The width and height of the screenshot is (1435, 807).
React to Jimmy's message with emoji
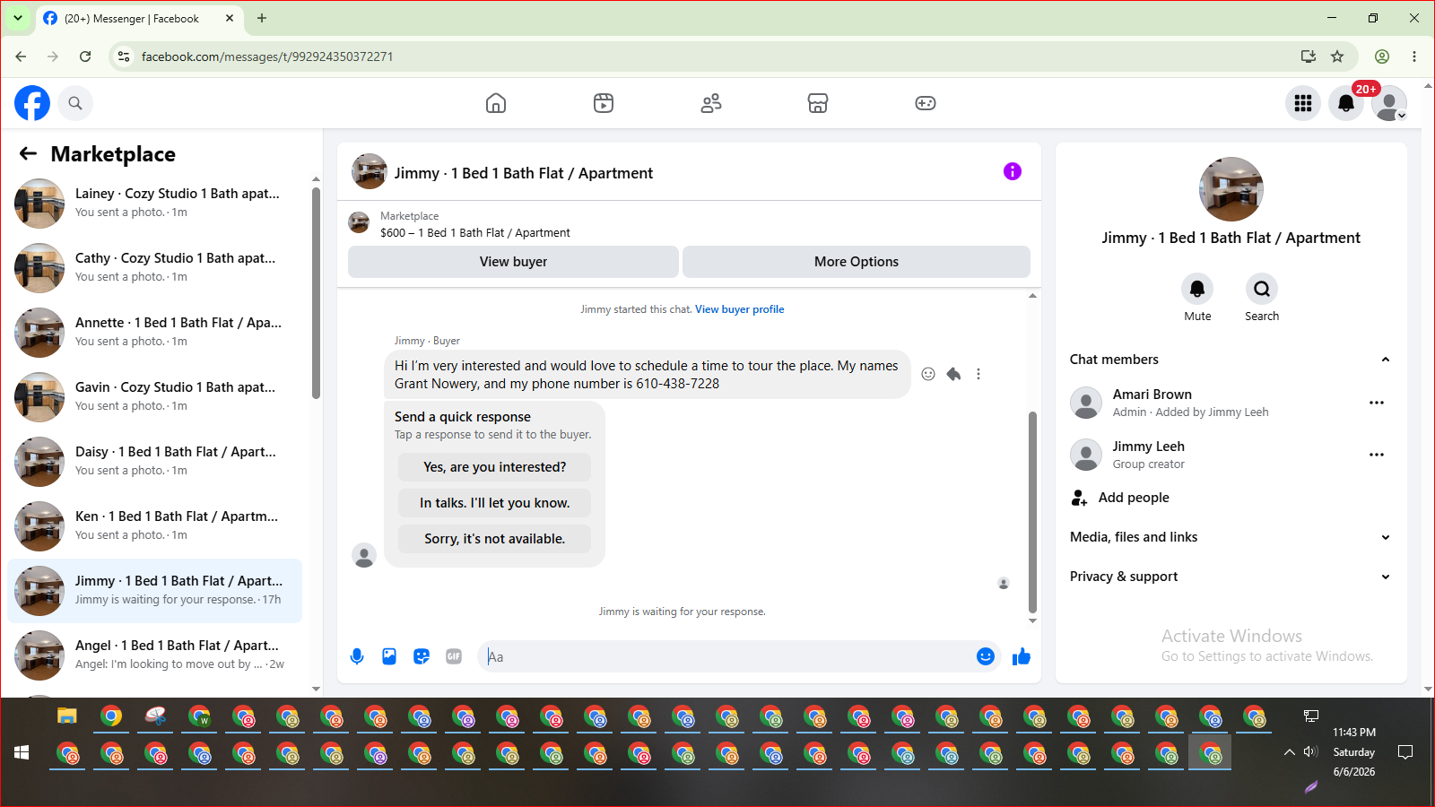[928, 374]
